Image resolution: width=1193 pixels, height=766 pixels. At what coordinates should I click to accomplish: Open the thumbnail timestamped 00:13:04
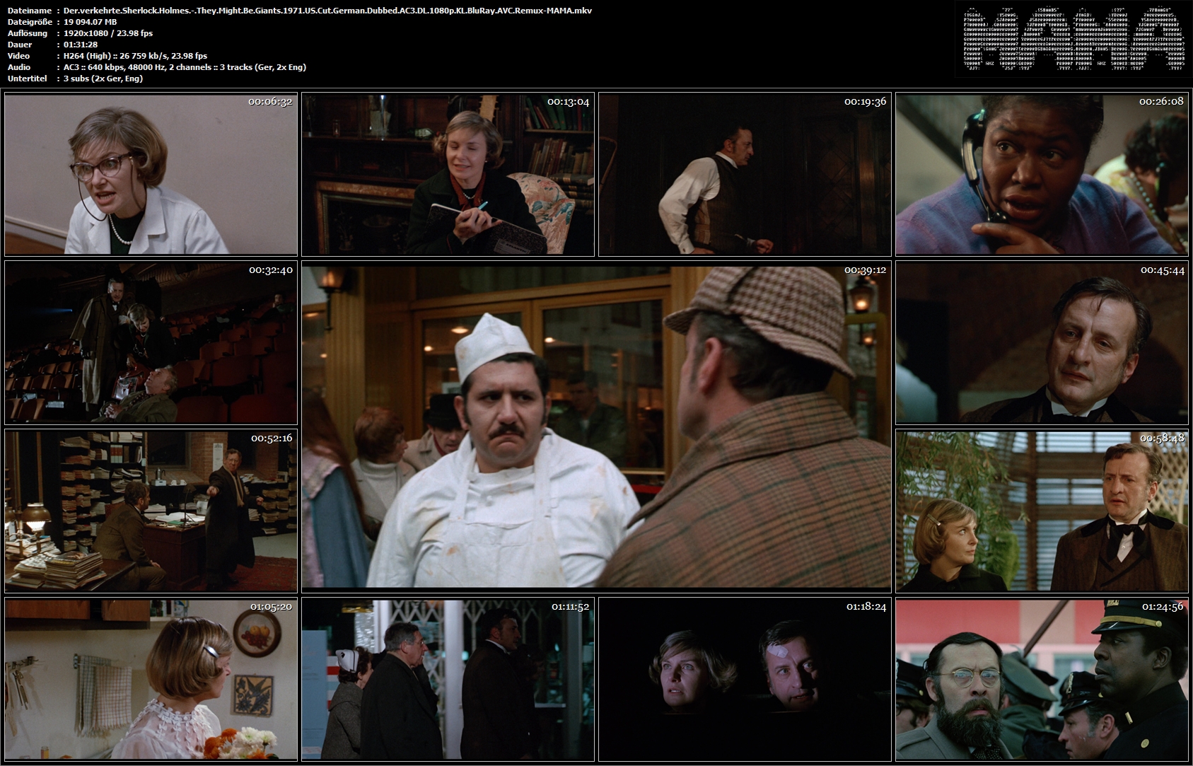point(448,174)
